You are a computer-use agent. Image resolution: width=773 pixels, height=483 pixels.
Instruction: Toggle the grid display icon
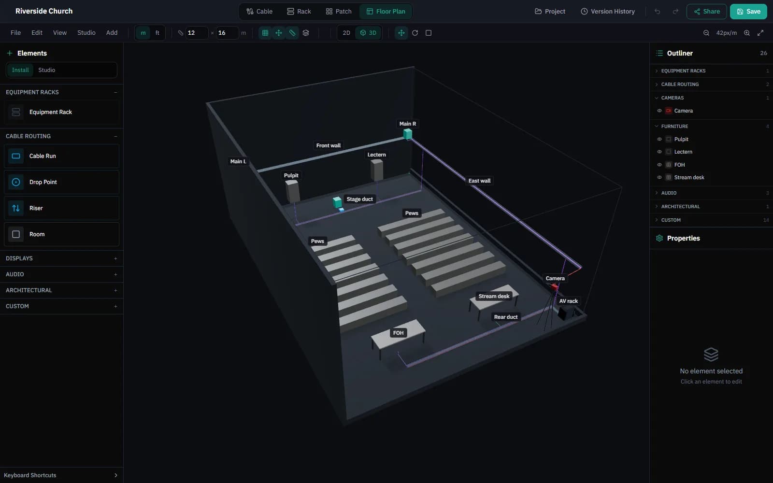tap(265, 33)
